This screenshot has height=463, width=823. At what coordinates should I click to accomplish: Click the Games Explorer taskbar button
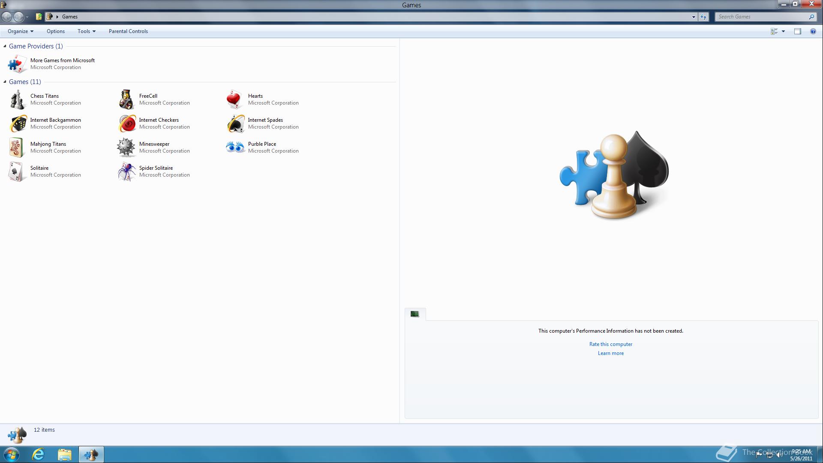[91, 454]
